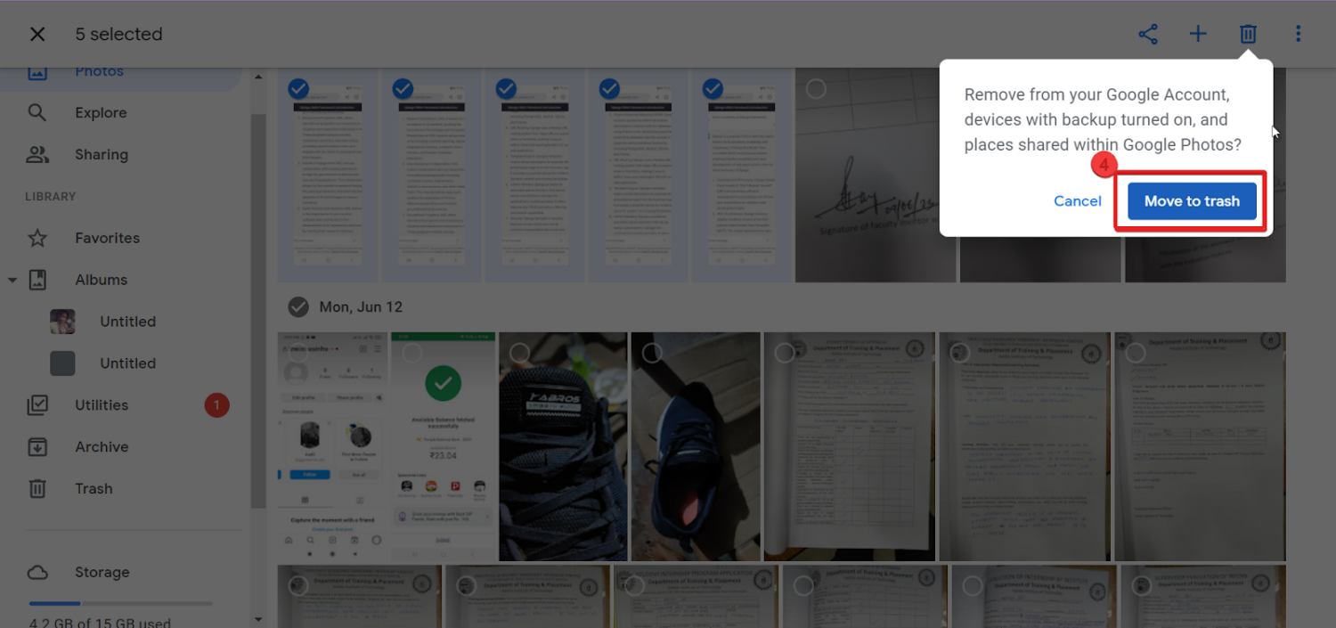Viewport: 1336px width, 628px height.
Task: Uncheck the first selected photo checkmark
Action: (298, 88)
